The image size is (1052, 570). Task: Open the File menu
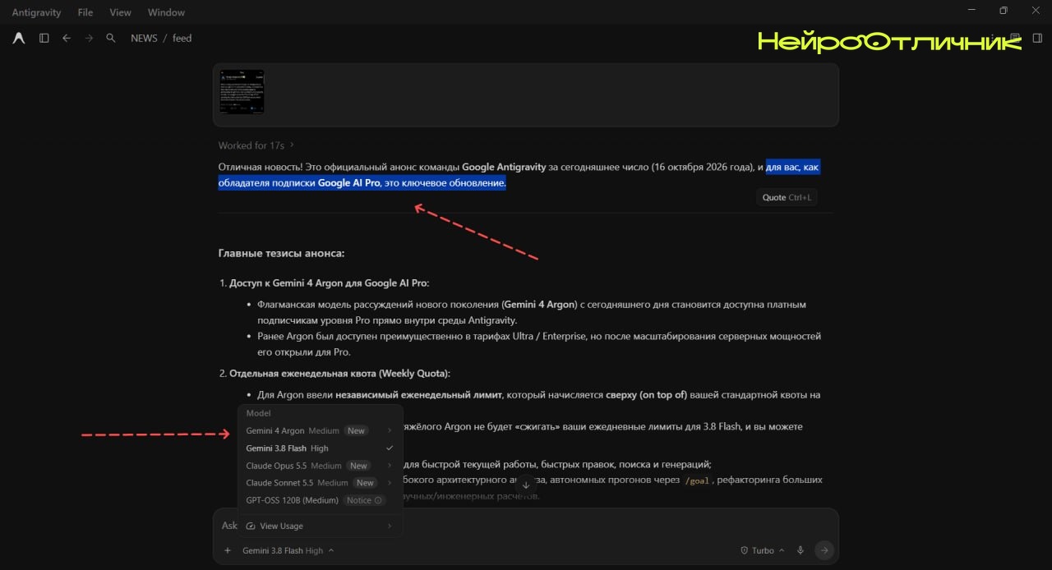click(x=85, y=12)
